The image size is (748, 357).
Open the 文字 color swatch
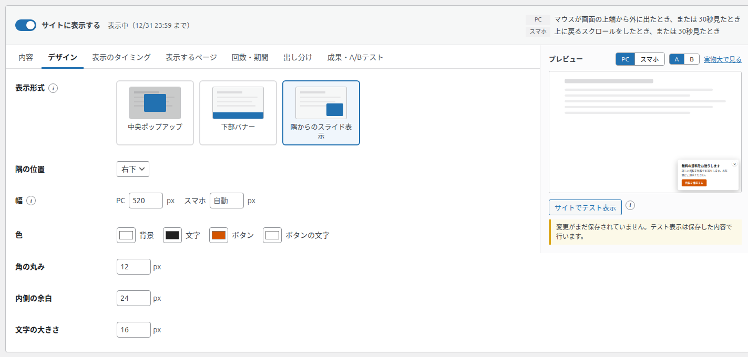pyautogui.click(x=172, y=235)
